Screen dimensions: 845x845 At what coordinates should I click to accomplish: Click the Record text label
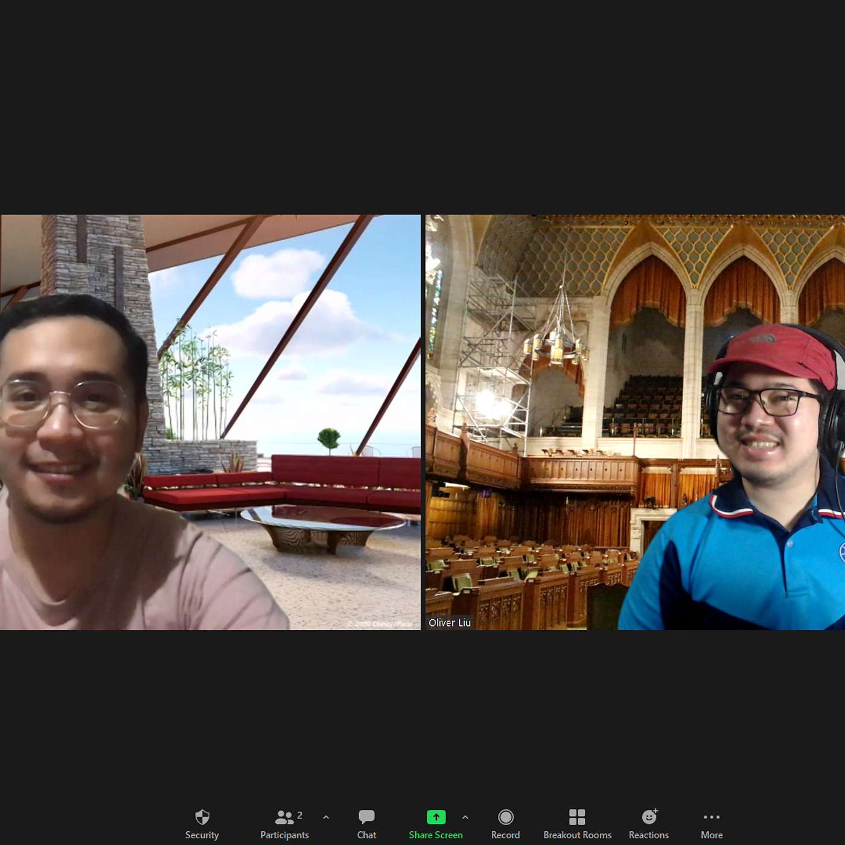505,835
